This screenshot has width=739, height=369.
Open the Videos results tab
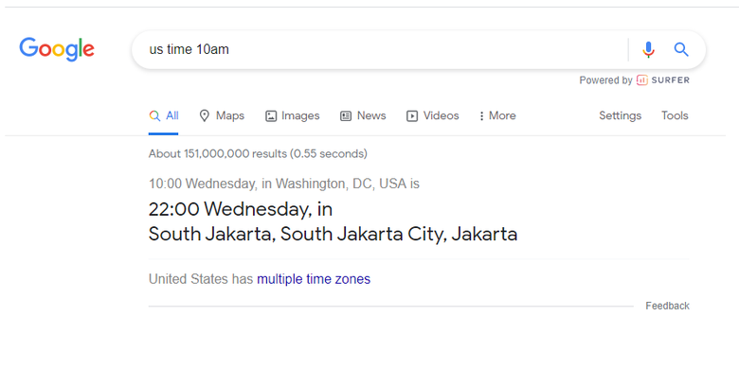[x=433, y=115]
